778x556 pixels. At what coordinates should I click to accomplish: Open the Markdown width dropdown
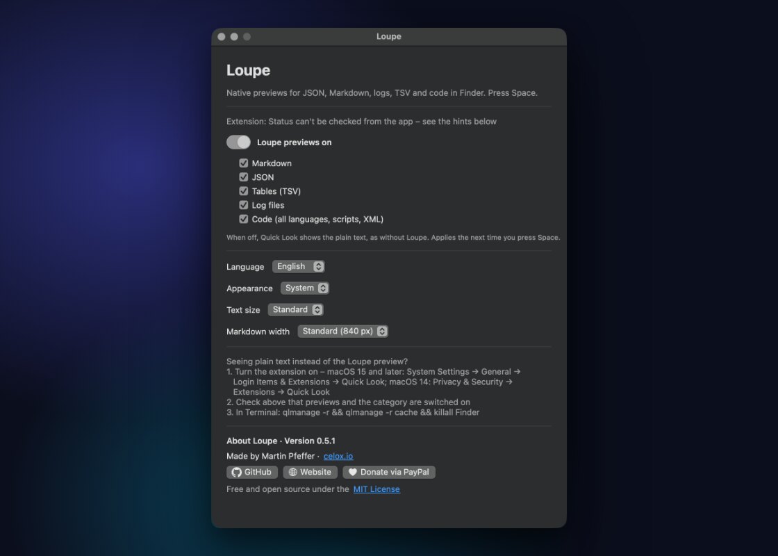pos(343,331)
